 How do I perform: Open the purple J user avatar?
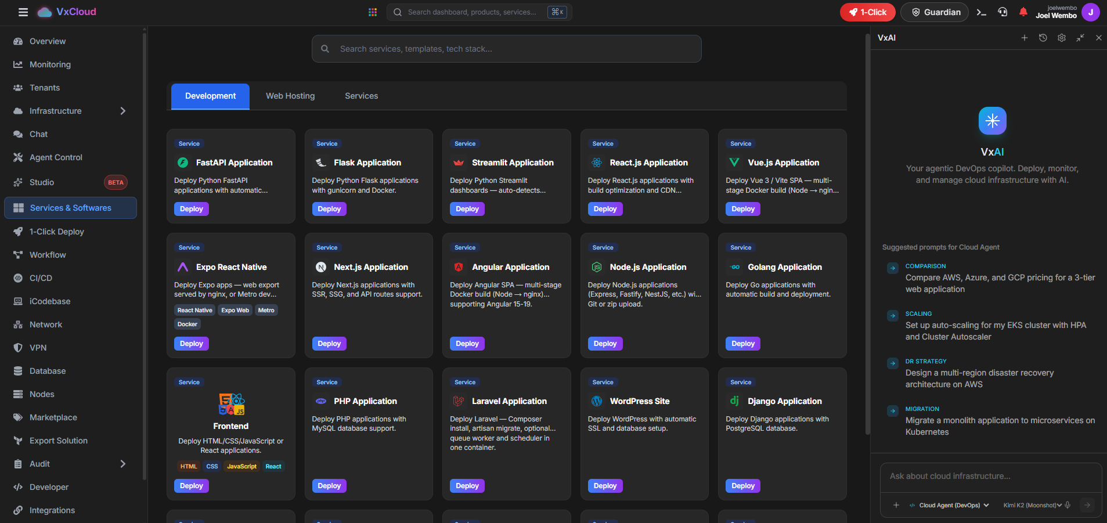(x=1091, y=12)
